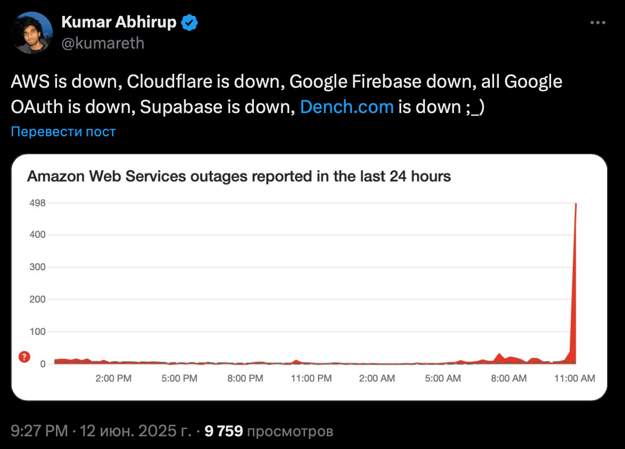The width and height of the screenshot is (625, 449).
Task: Click the 11:00 PM axis label
Action: pos(311,378)
